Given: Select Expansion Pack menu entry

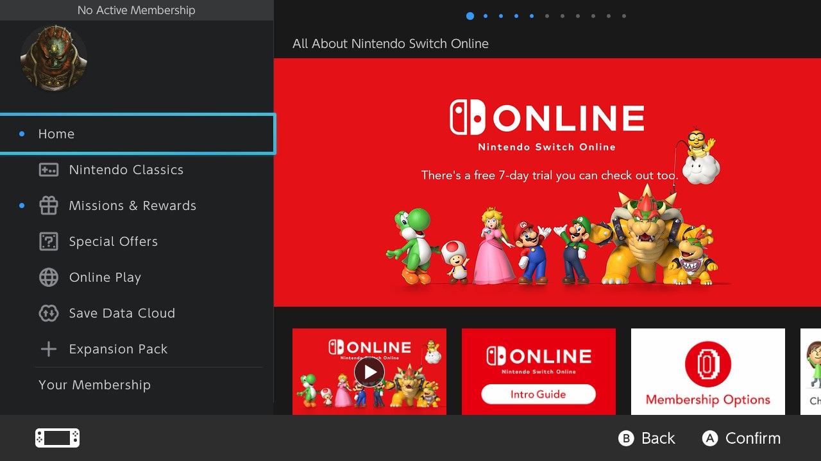Looking at the screenshot, I should point(137,349).
